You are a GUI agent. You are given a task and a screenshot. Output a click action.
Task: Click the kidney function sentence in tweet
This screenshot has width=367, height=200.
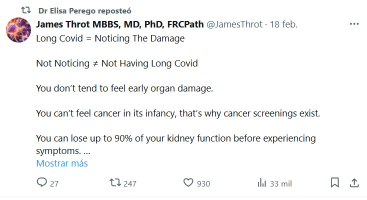click(x=176, y=138)
